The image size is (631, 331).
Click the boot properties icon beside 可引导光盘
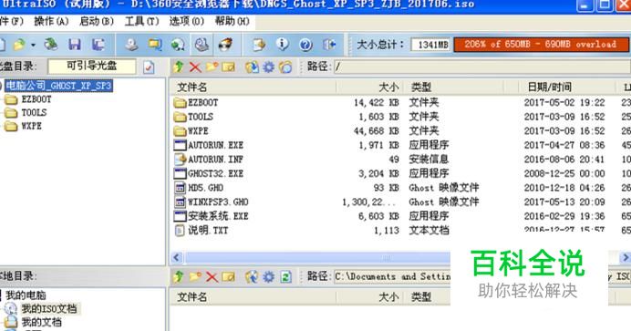click(x=149, y=67)
